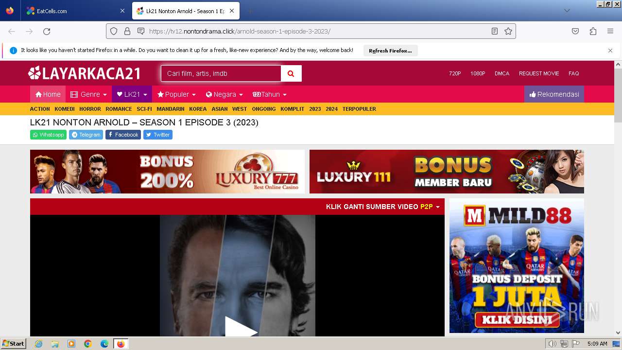
Task: Open the tracking protection shield icon
Action: coord(114,31)
